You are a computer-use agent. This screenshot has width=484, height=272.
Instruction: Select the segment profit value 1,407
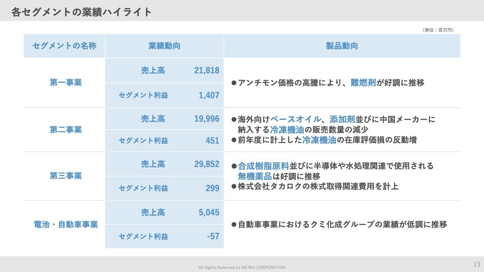[x=209, y=95]
